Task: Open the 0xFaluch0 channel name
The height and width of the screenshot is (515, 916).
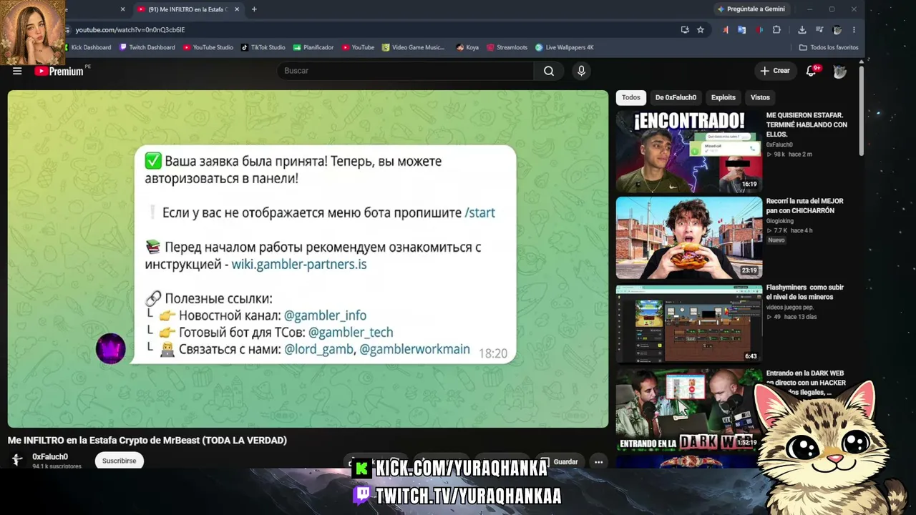Action: 50,457
